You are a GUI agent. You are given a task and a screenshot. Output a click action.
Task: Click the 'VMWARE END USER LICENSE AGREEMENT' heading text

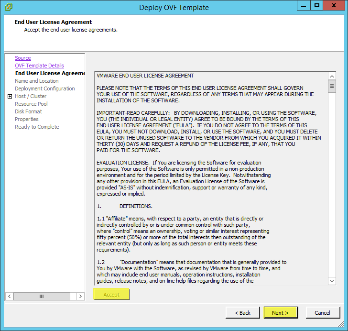145,76
